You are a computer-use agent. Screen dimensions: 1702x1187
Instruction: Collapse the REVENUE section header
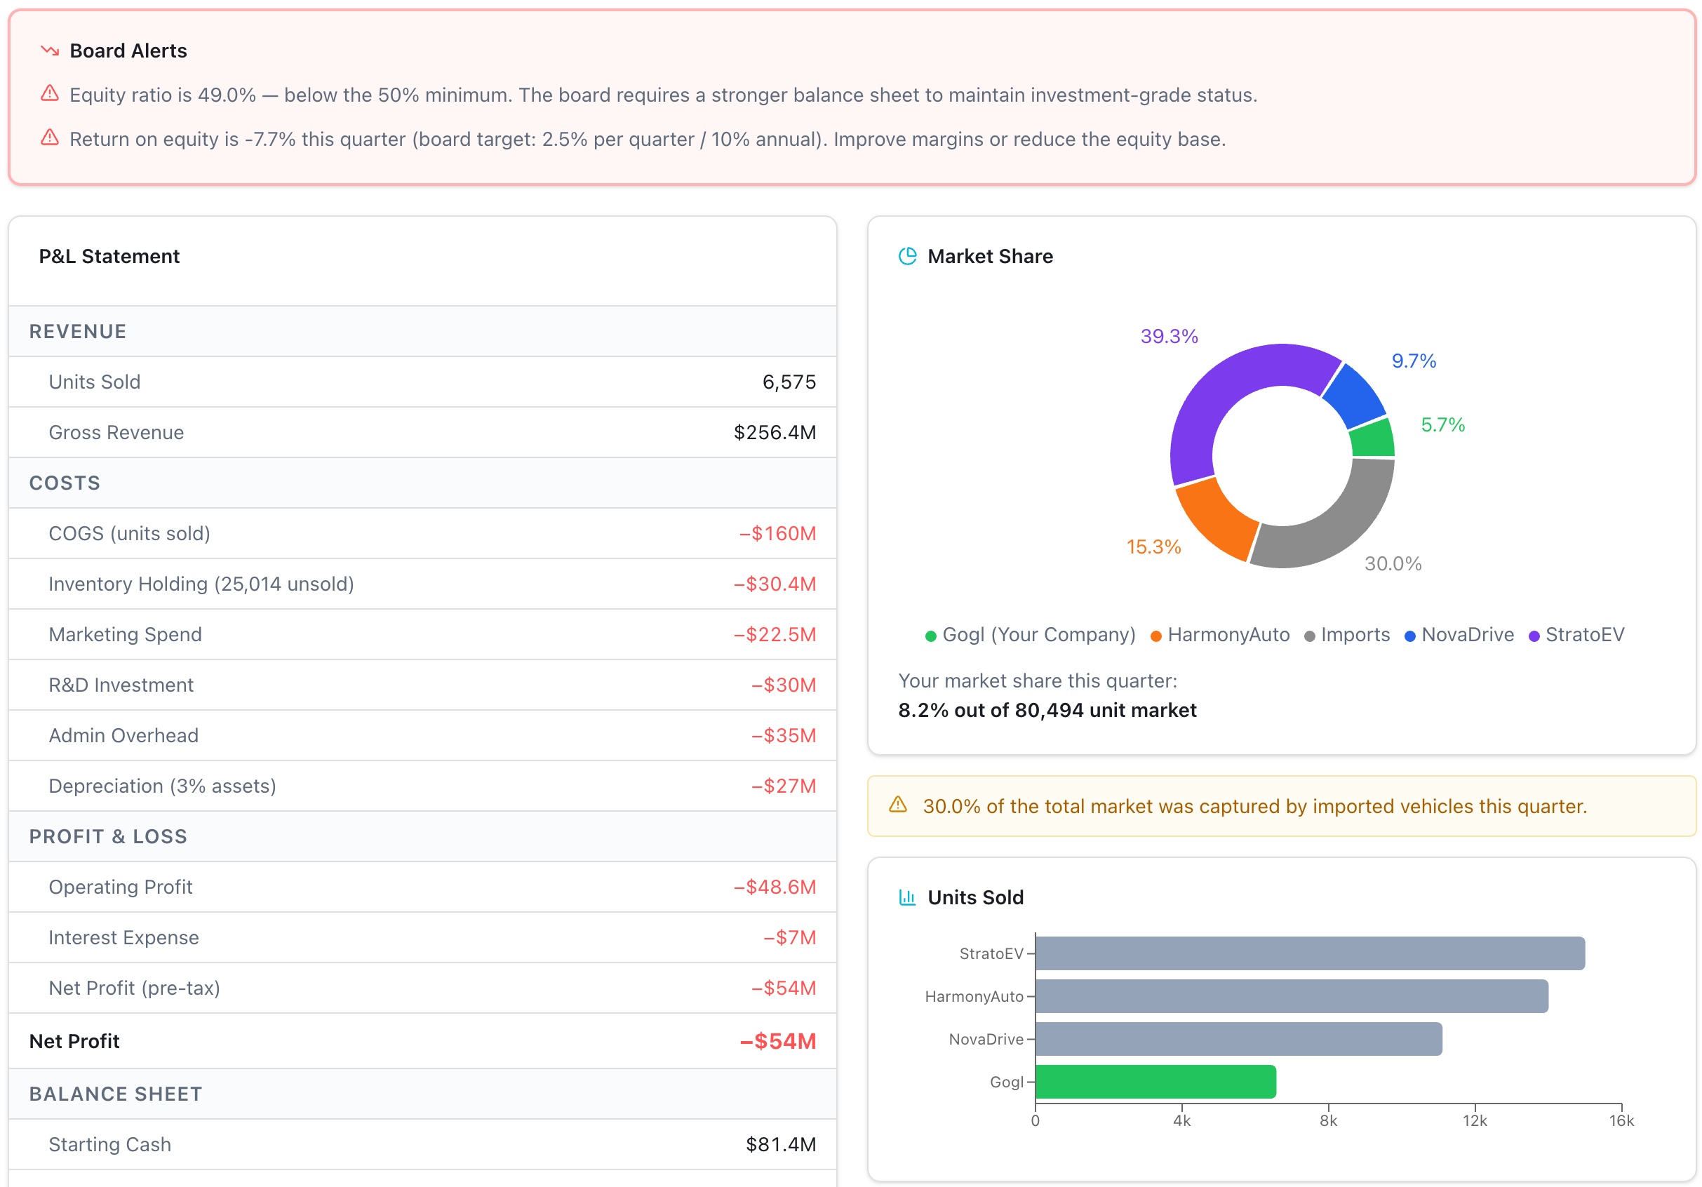77,330
